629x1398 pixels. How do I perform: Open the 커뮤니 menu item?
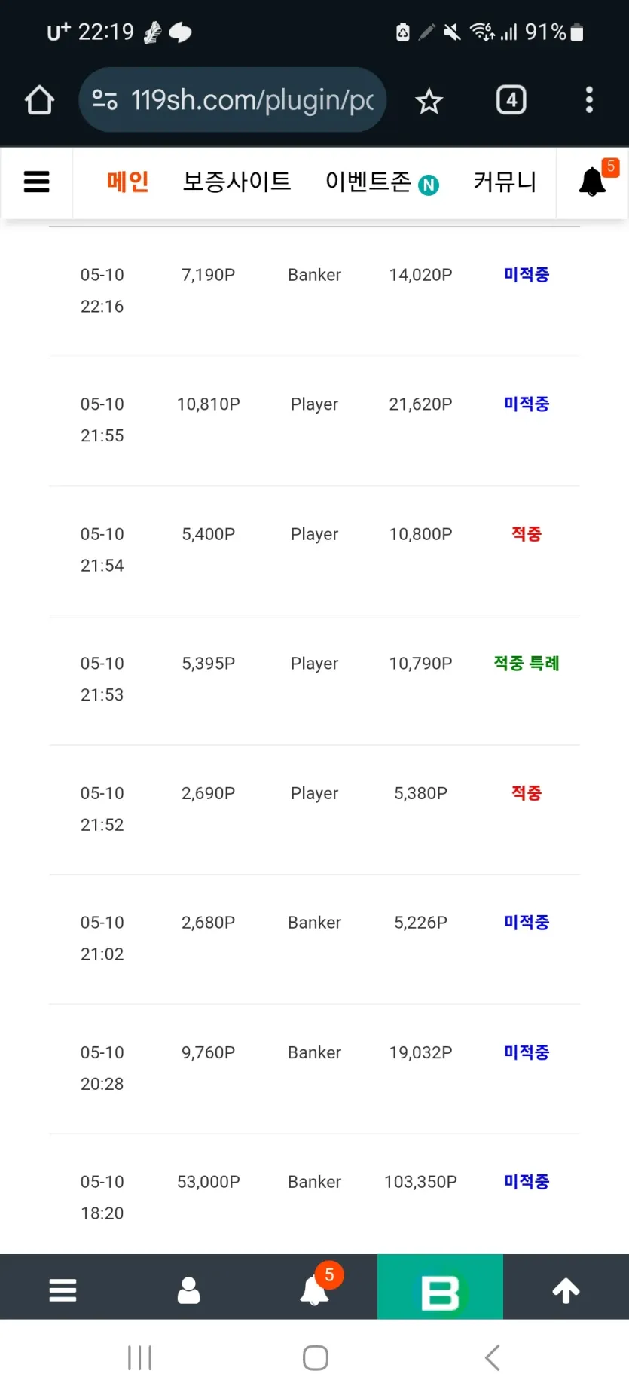coord(505,182)
